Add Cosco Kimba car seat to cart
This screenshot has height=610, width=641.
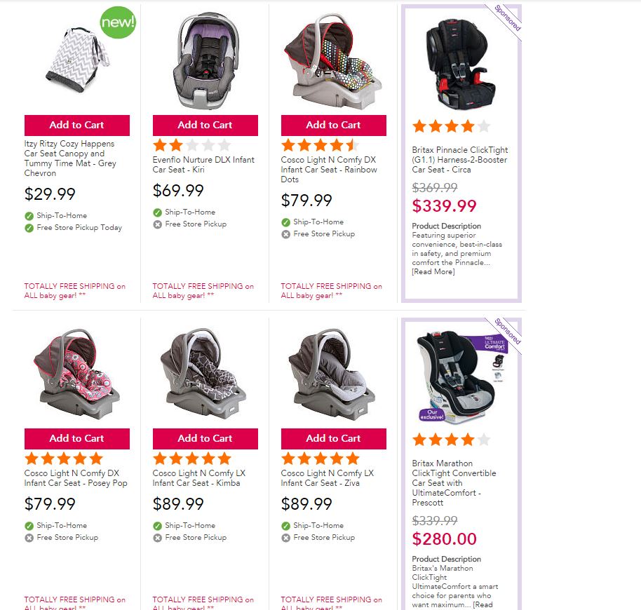coord(205,439)
